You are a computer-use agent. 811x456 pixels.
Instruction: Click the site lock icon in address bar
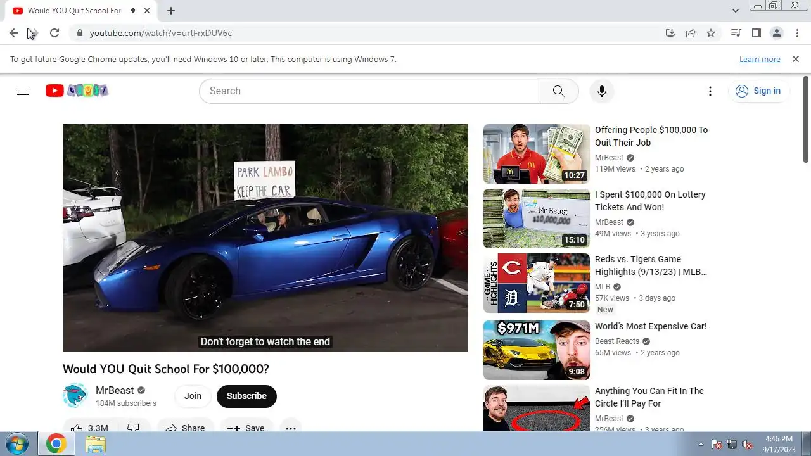(79, 33)
